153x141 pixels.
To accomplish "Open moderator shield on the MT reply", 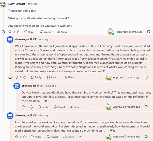I will point(146,107).
